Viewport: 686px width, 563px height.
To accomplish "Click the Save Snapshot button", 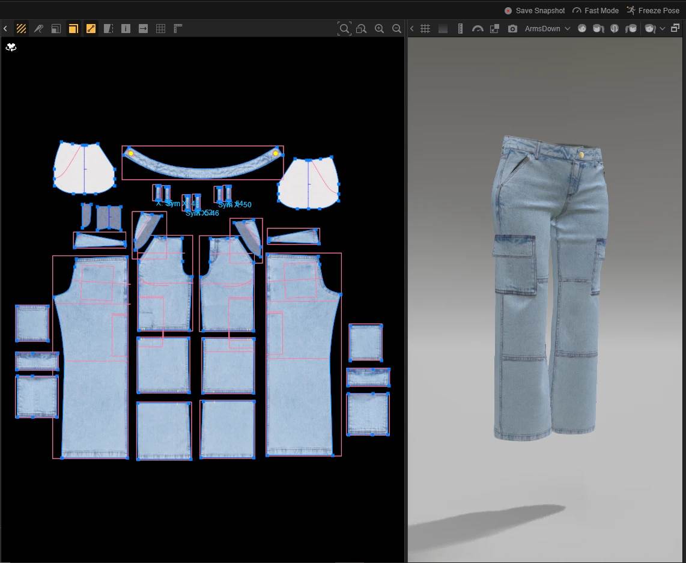I will 535,10.
